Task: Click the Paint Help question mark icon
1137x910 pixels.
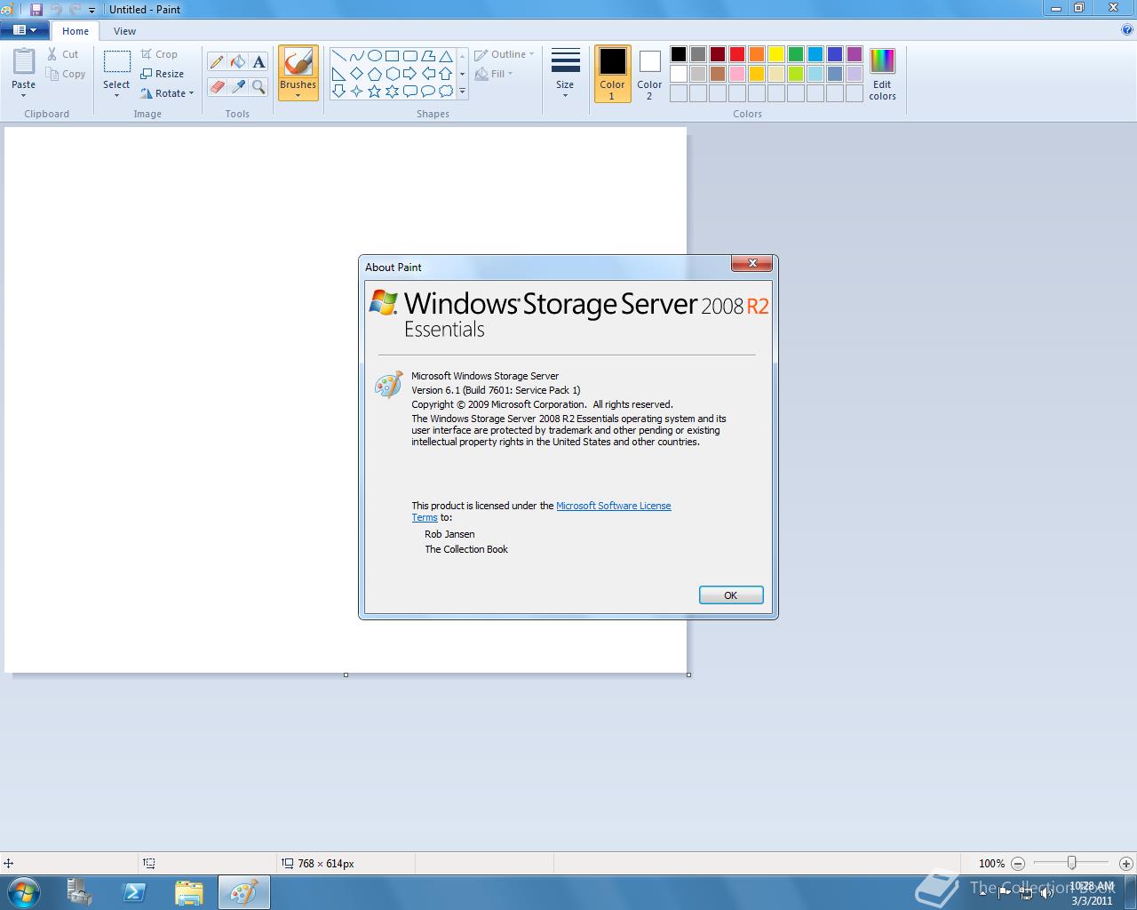Action: coord(1127,29)
